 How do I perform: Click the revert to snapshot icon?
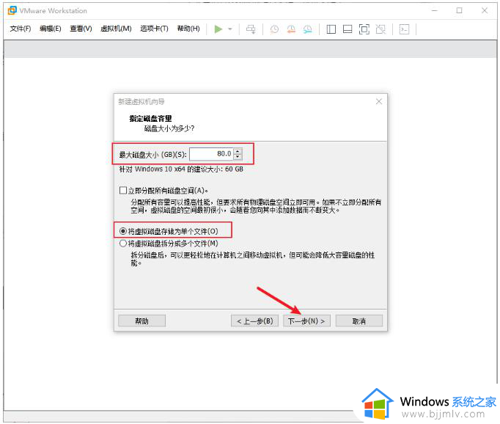(x=291, y=29)
